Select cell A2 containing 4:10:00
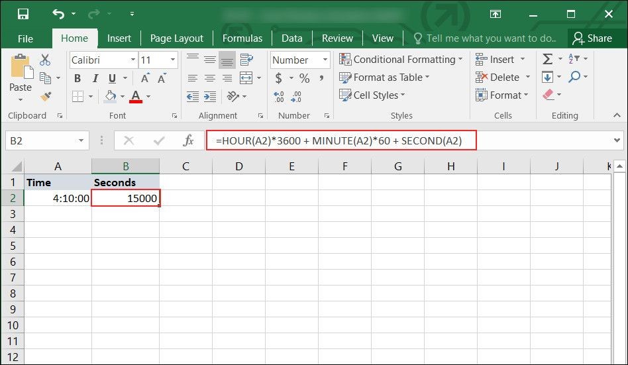Viewport: 628px width, 365px height. click(x=58, y=198)
